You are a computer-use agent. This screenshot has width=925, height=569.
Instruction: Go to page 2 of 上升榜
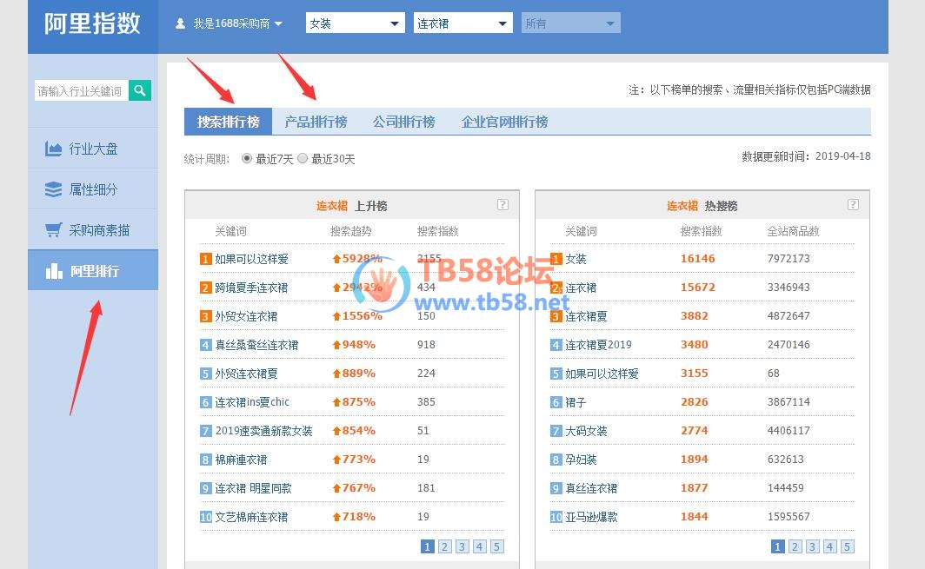pyautogui.click(x=445, y=546)
